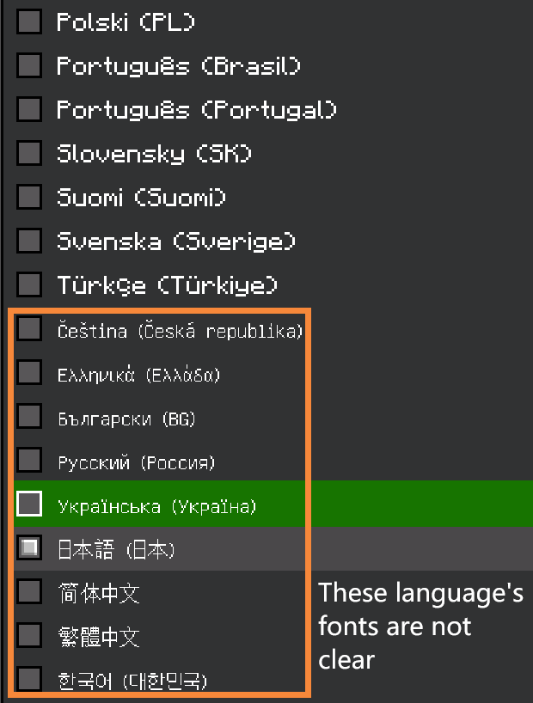The image size is (533, 703).
Task: Enable the Português (Brasil) checkbox
Action: pyautogui.click(x=29, y=65)
